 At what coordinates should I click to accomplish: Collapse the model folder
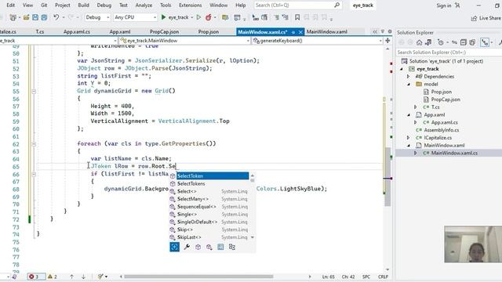click(409, 85)
